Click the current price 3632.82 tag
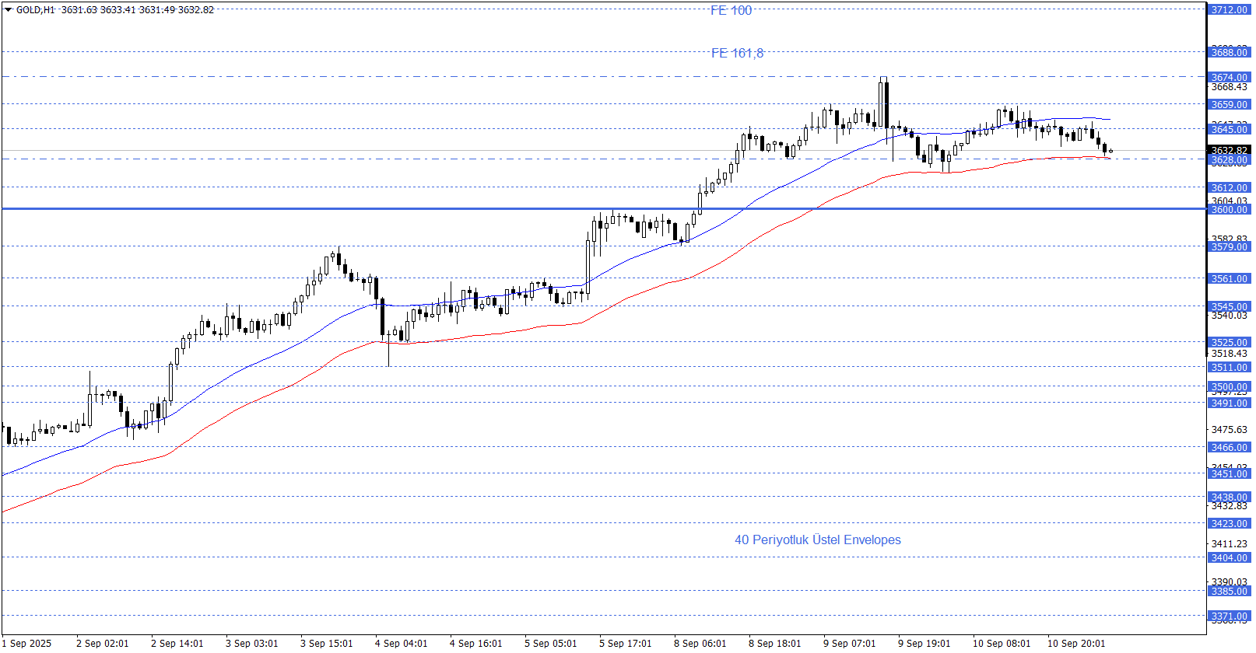The height and width of the screenshot is (653, 1256). (x=1229, y=151)
